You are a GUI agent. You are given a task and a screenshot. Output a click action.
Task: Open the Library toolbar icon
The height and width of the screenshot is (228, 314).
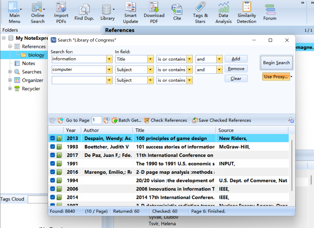(x=107, y=12)
